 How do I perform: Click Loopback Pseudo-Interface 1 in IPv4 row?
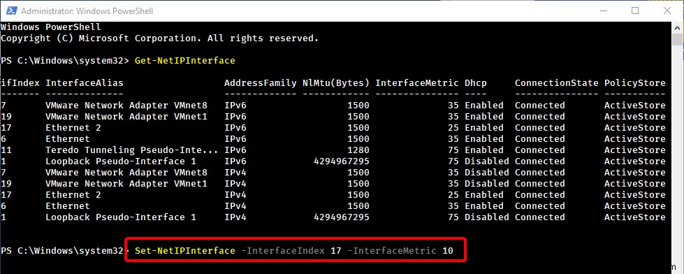121,217
